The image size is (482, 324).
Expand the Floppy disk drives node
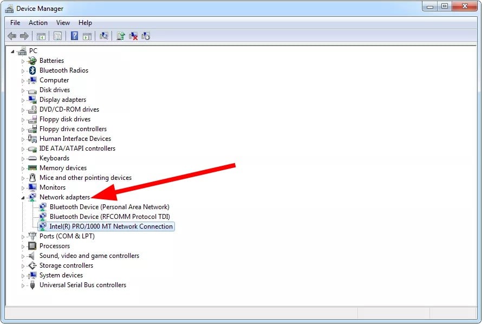23,120
